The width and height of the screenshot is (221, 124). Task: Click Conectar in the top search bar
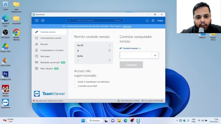117,21
